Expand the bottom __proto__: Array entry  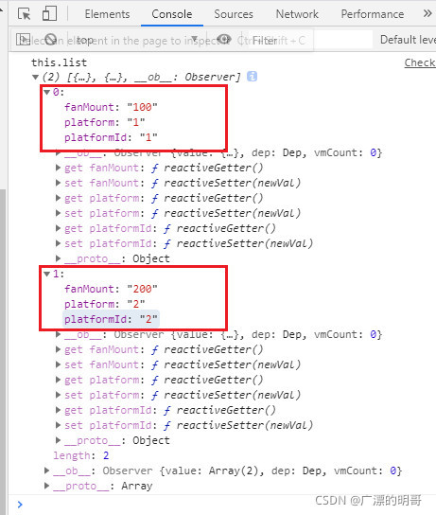(x=47, y=486)
